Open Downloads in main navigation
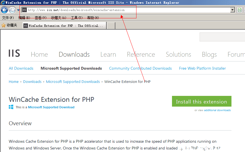 (74, 54)
